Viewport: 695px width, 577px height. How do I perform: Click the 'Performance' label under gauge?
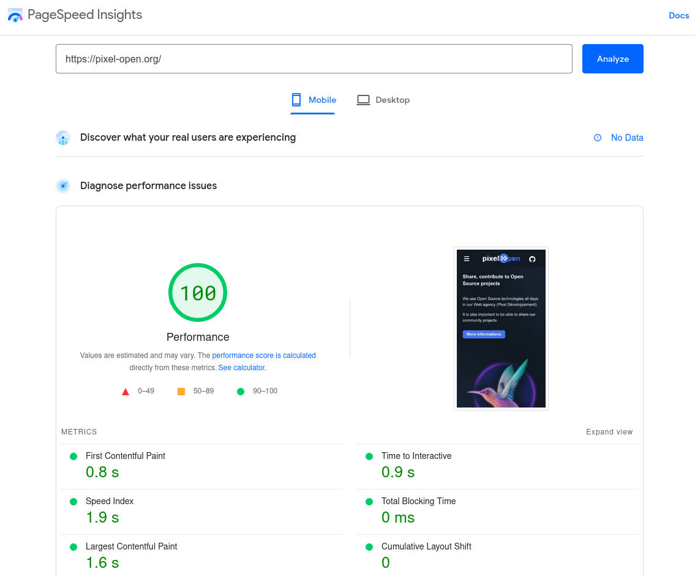(x=198, y=337)
